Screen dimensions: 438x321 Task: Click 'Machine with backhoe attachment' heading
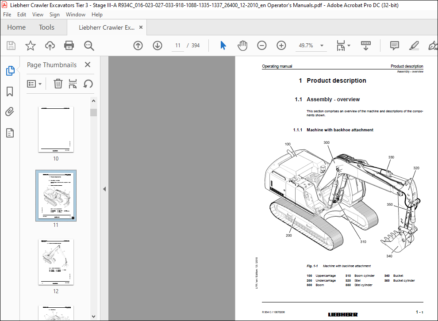[340, 130]
